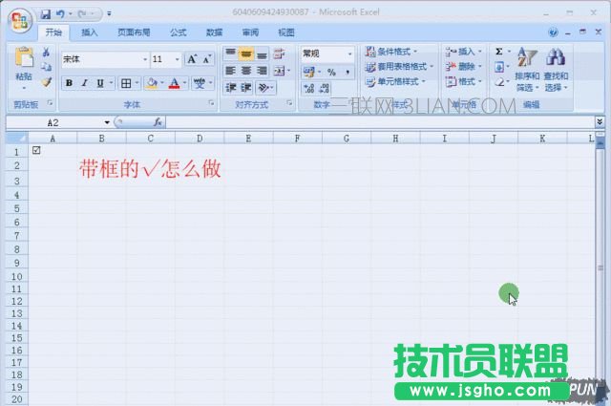
Task: Click the AutoSum sigma icon
Action: pos(499,52)
